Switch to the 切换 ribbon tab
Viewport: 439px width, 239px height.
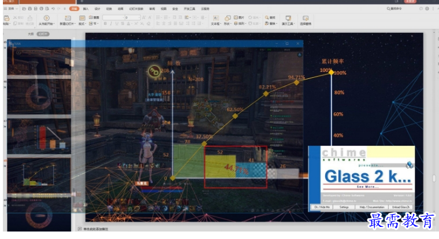(109, 9)
